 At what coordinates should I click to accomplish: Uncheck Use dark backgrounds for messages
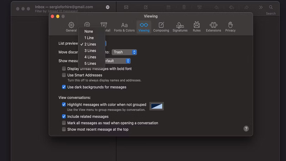(64, 87)
